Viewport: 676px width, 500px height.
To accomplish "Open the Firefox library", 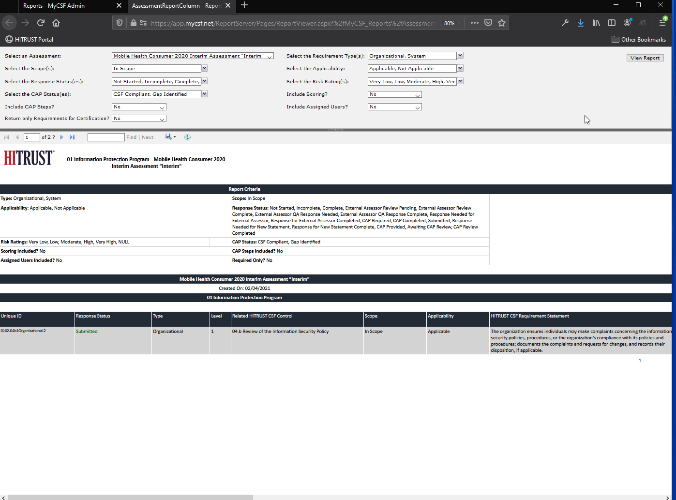I will tap(596, 23).
